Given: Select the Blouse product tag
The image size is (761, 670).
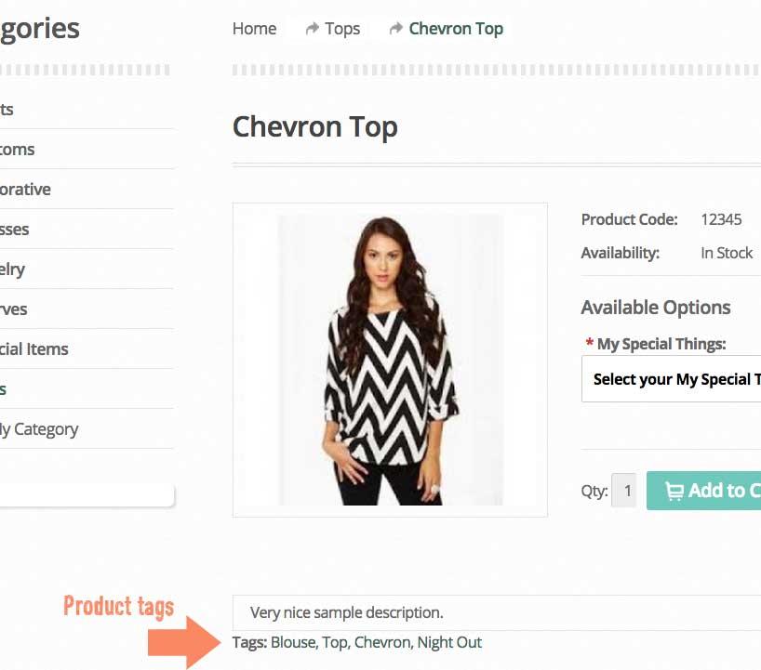Looking at the screenshot, I should coord(293,642).
